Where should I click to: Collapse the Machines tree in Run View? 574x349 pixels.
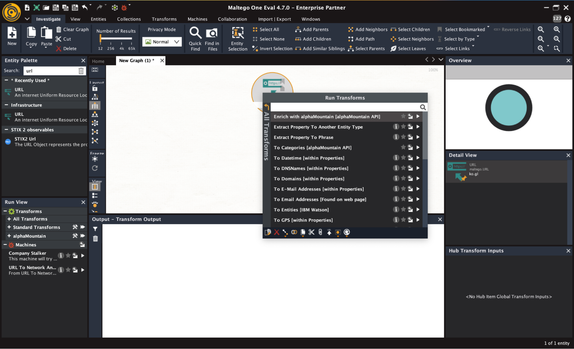click(5, 245)
